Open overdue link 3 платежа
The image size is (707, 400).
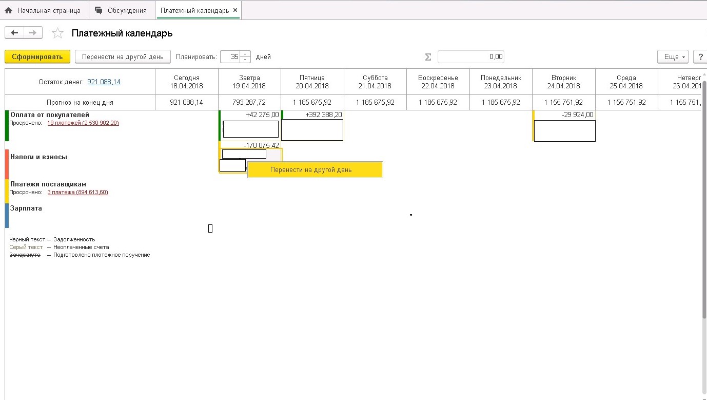pos(77,192)
